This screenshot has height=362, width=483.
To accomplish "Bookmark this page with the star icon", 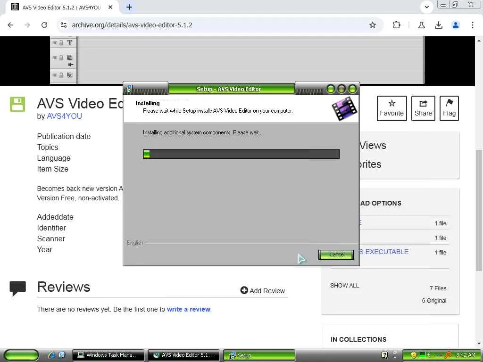I will 373,25.
